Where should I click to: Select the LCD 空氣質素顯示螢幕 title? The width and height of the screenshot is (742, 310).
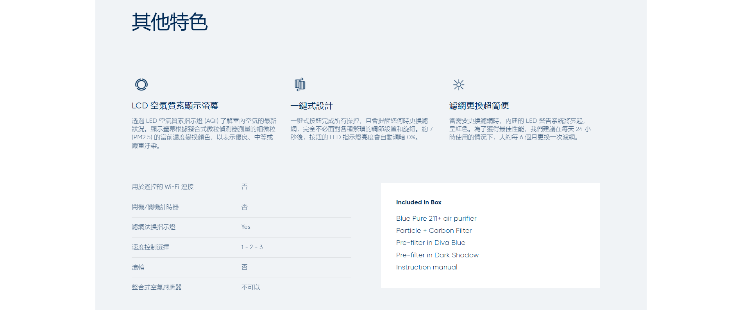175,106
